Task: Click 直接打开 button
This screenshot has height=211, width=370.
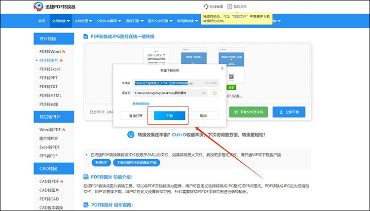Action: click(x=136, y=116)
